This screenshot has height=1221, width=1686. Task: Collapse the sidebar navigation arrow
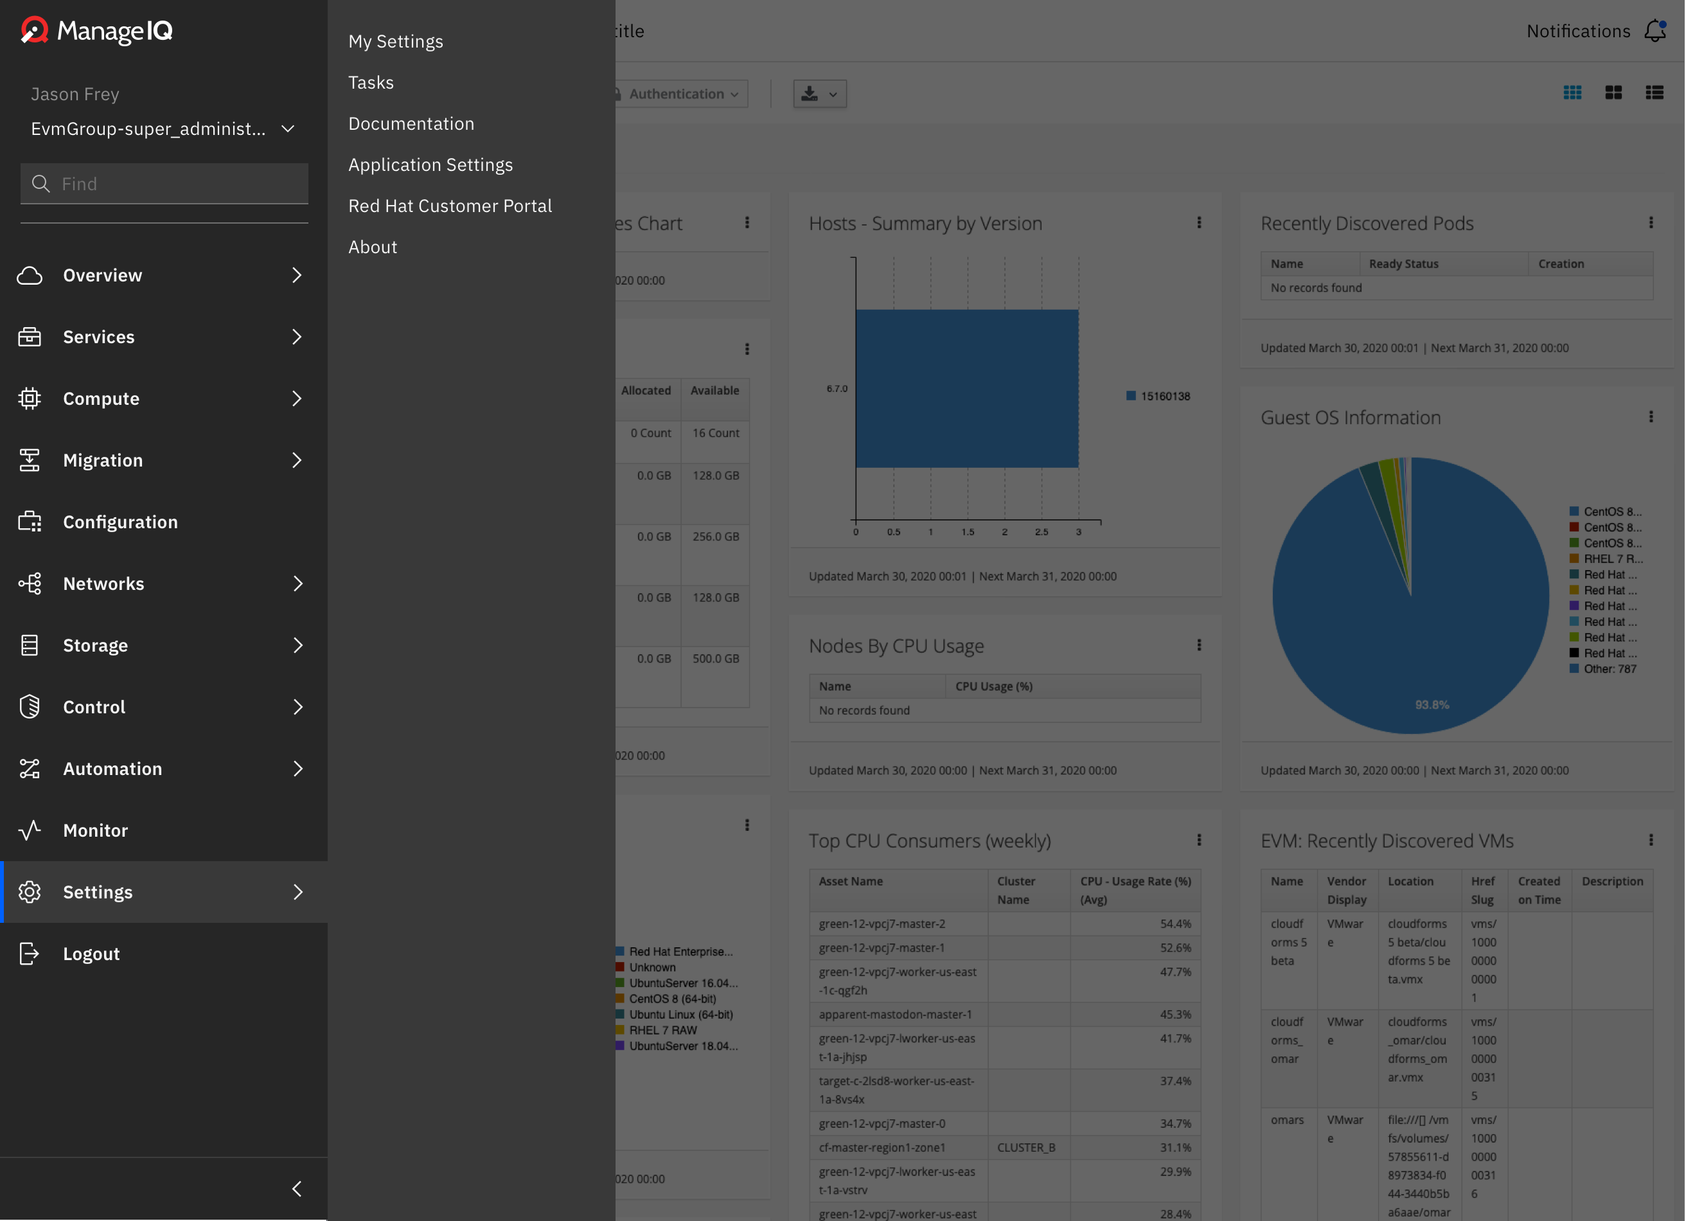pyautogui.click(x=297, y=1189)
